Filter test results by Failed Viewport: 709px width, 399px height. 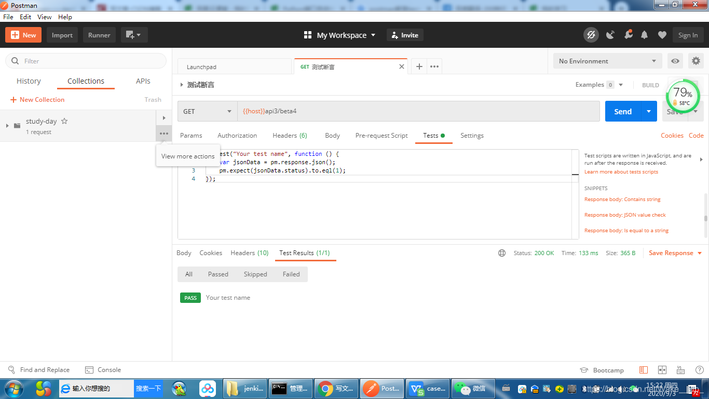(x=291, y=274)
